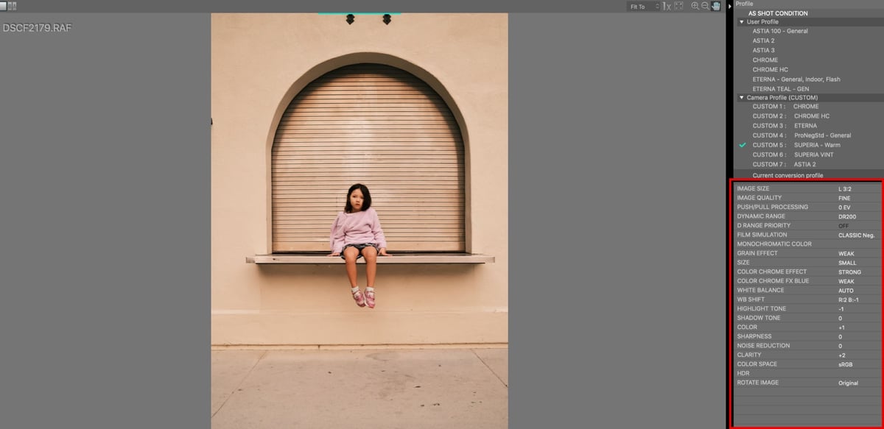Click the Fit To stepper arrows
Image resolution: width=884 pixels, height=429 pixels.
click(x=658, y=6)
